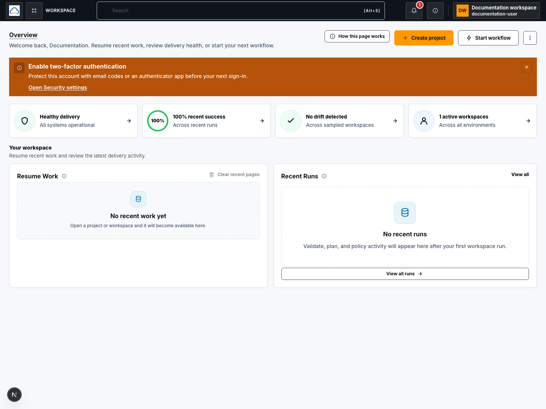Click the info icon in top bar

tap(435, 11)
